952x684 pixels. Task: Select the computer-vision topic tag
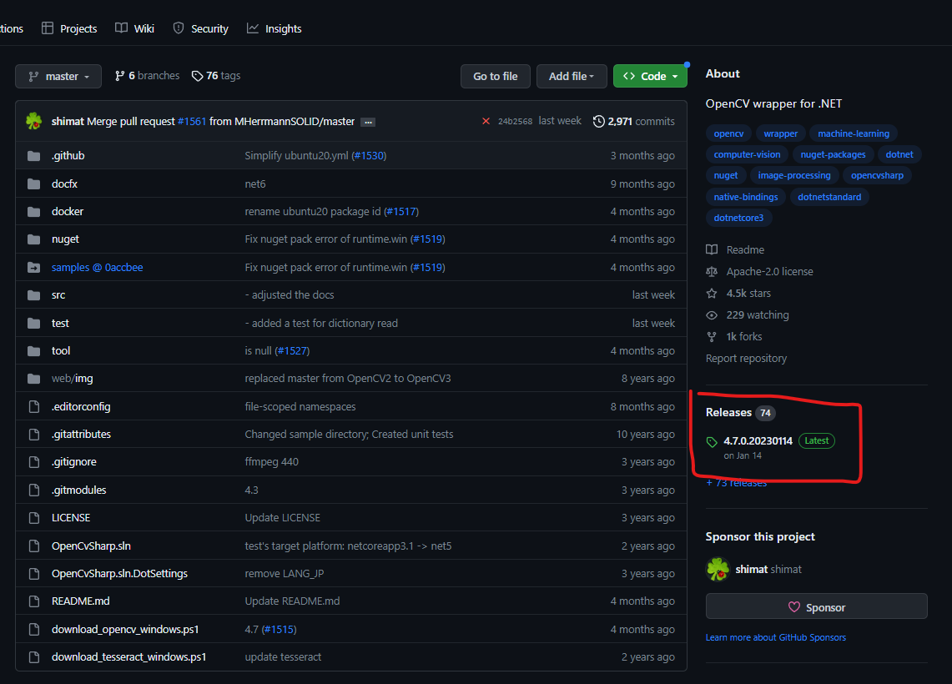pos(747,155)
